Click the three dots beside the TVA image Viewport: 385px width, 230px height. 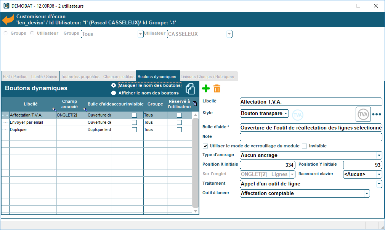point(377,114)
